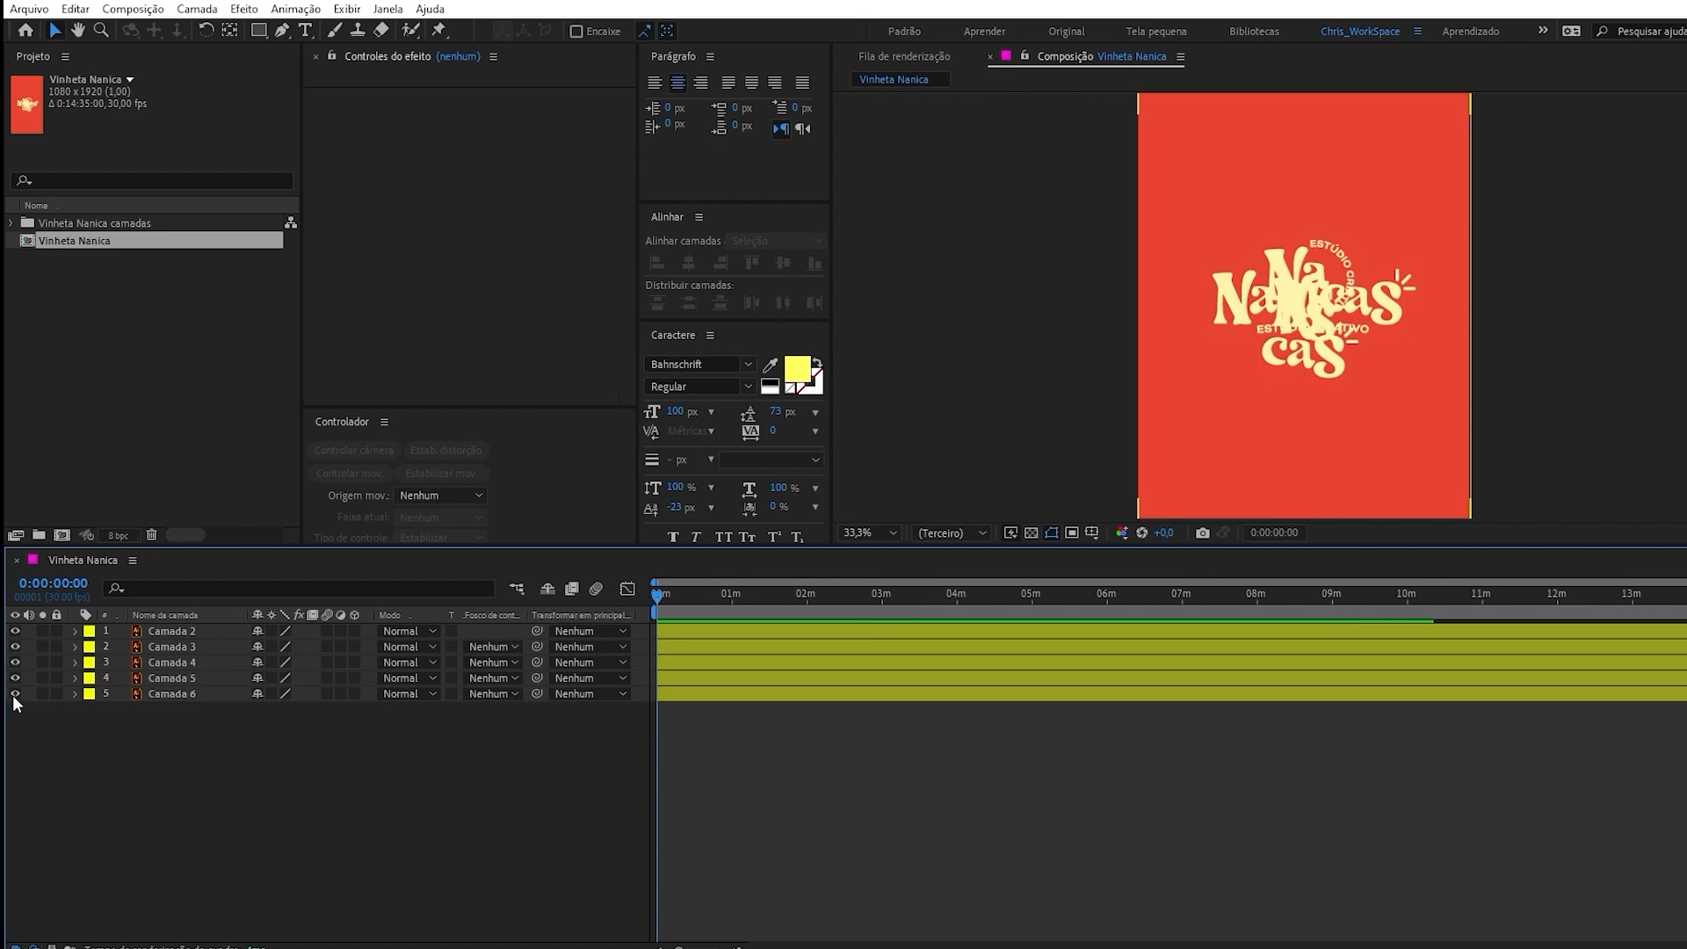Click the Home icon in toolbar
1687x949 pixels.
[x=25, y=31]
